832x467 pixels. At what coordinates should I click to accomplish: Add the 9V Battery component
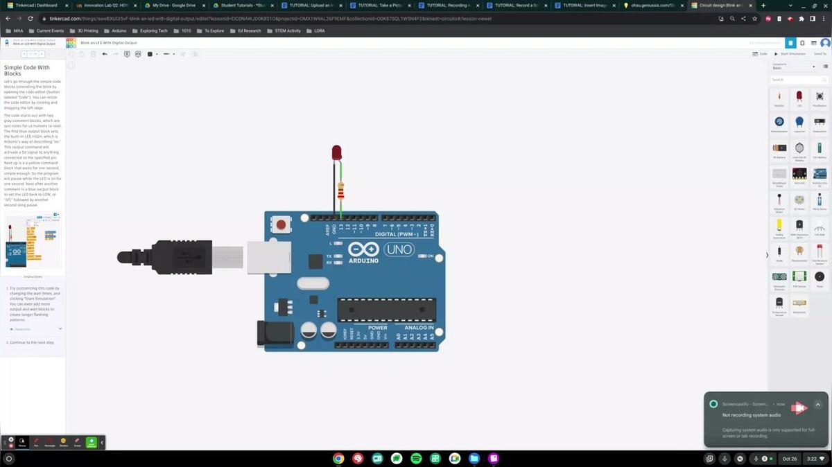[x=779, y=150]
